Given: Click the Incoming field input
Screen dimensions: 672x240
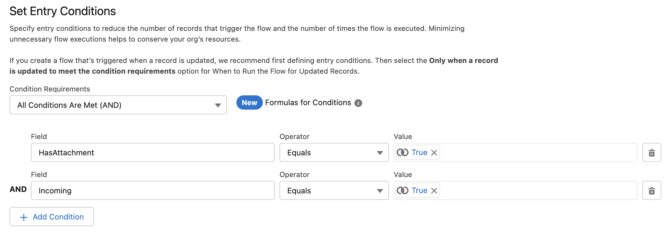Looking at the screenshot, I should pos(153,191).
